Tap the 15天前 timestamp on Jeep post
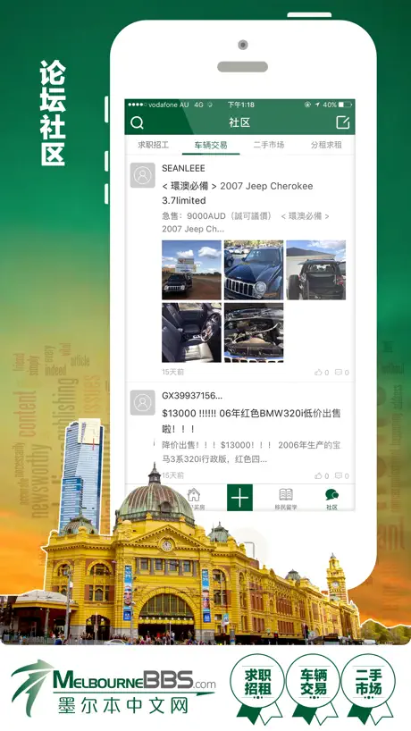 pyautogui.click(x=172, y=372)
